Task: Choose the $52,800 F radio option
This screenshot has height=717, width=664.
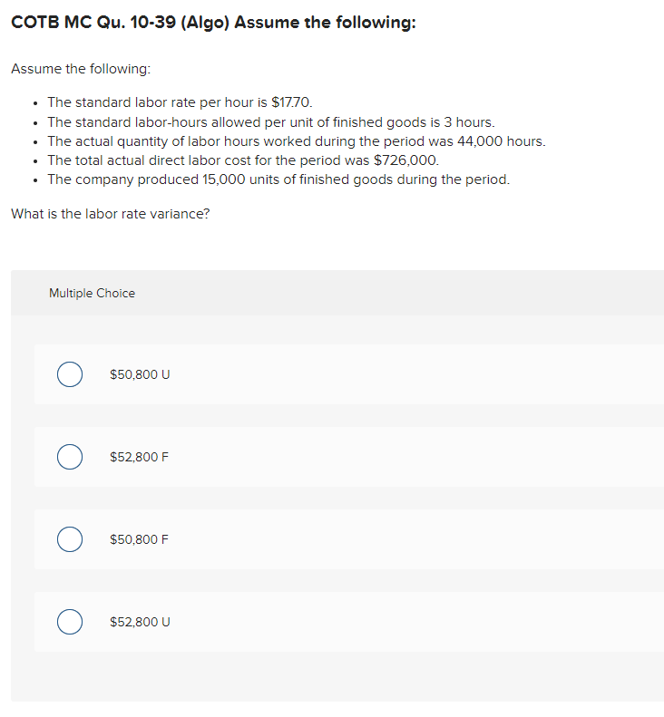Action: 70,457
